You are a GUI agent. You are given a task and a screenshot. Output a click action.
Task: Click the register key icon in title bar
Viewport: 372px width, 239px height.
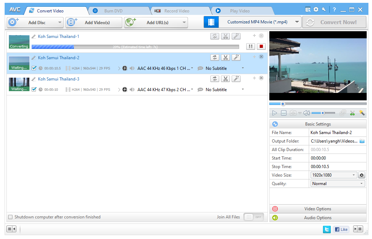324,10
